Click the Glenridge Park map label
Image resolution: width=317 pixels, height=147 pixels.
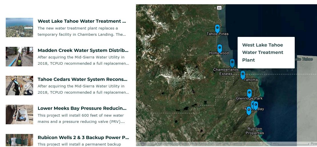pyautogui.click(x=249, y=98)
